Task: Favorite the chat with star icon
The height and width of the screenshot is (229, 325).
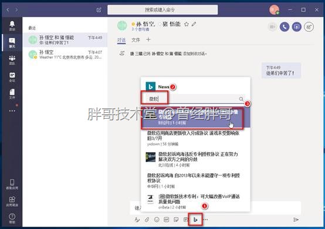Action: (187, 24)
